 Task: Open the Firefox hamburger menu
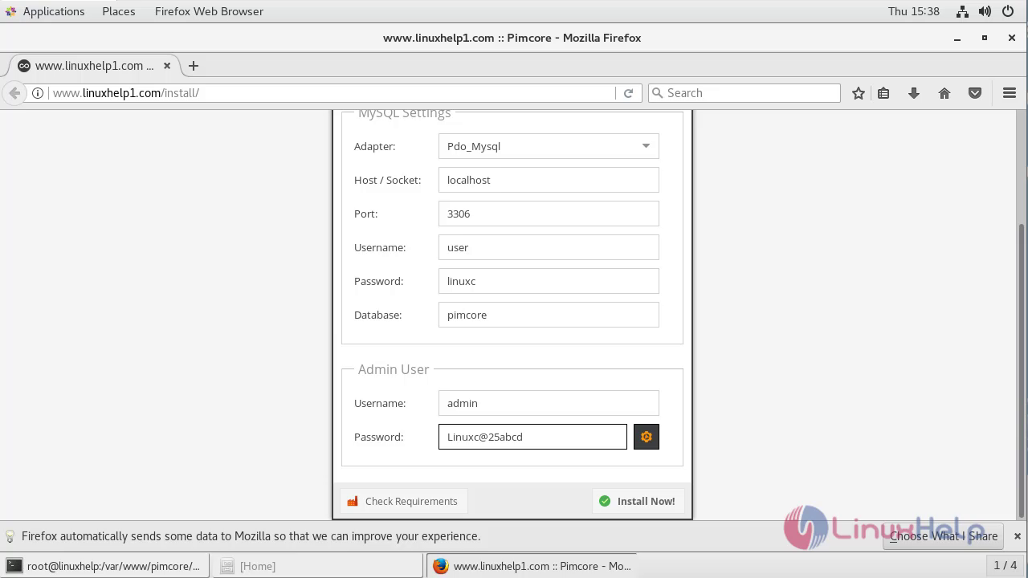[x=1010, y=93]
